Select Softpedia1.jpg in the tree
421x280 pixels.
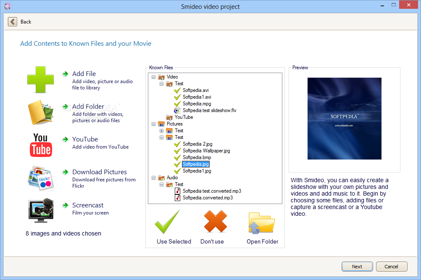pos(197,171)
